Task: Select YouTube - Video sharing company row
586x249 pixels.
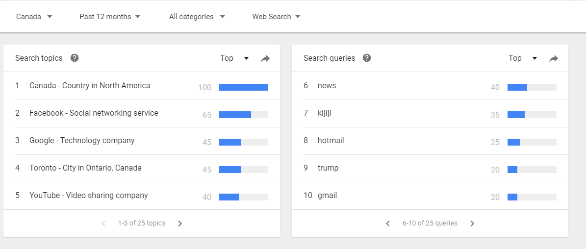Action: pos(89,196)
